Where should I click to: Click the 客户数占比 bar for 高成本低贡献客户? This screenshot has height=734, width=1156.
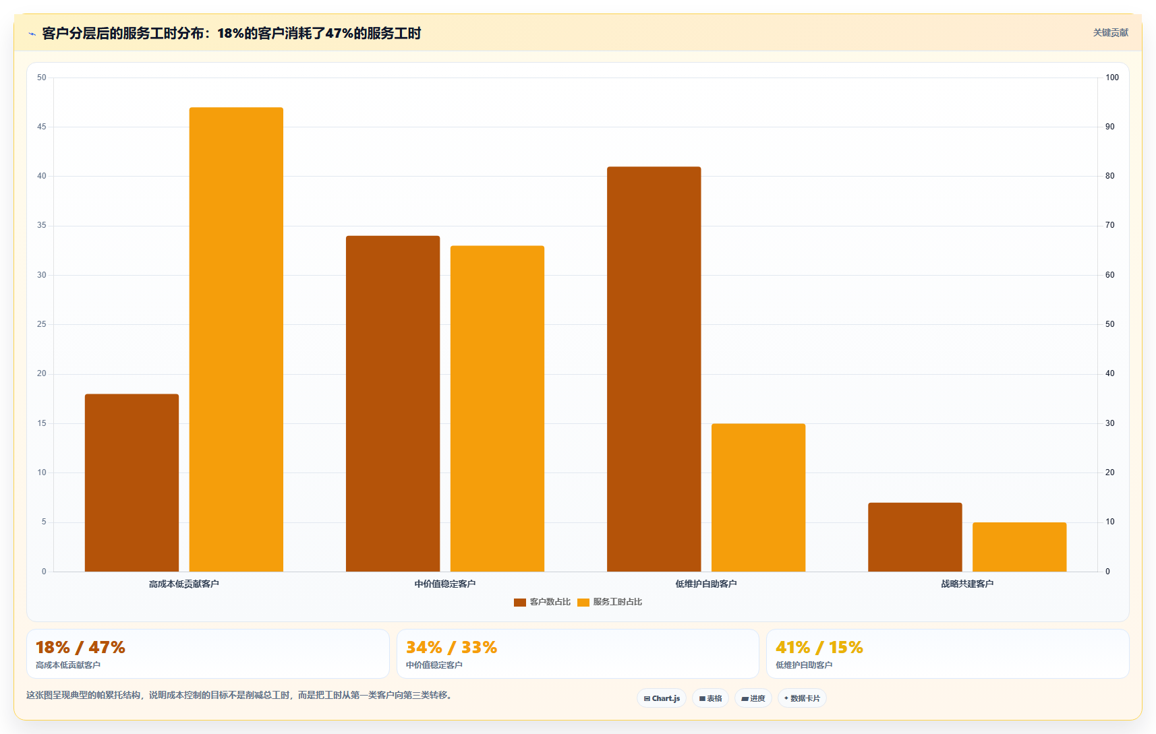click(132, 483)
